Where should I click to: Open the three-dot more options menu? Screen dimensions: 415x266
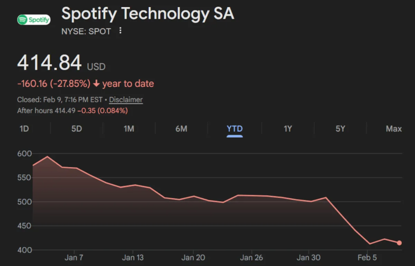click(x=120, y=31)
